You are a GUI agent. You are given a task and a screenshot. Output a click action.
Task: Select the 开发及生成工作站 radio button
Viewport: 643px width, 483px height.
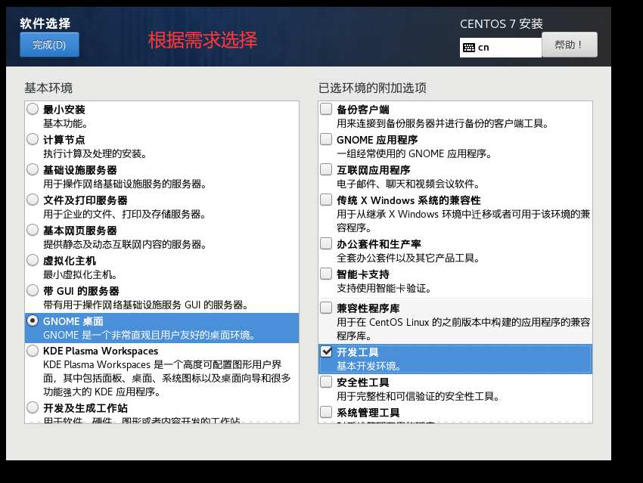[33, 407]
